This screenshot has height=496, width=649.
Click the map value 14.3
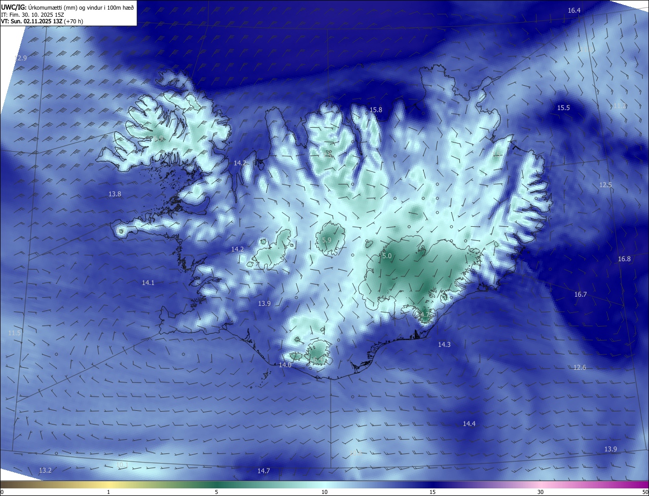pos(444,345)
